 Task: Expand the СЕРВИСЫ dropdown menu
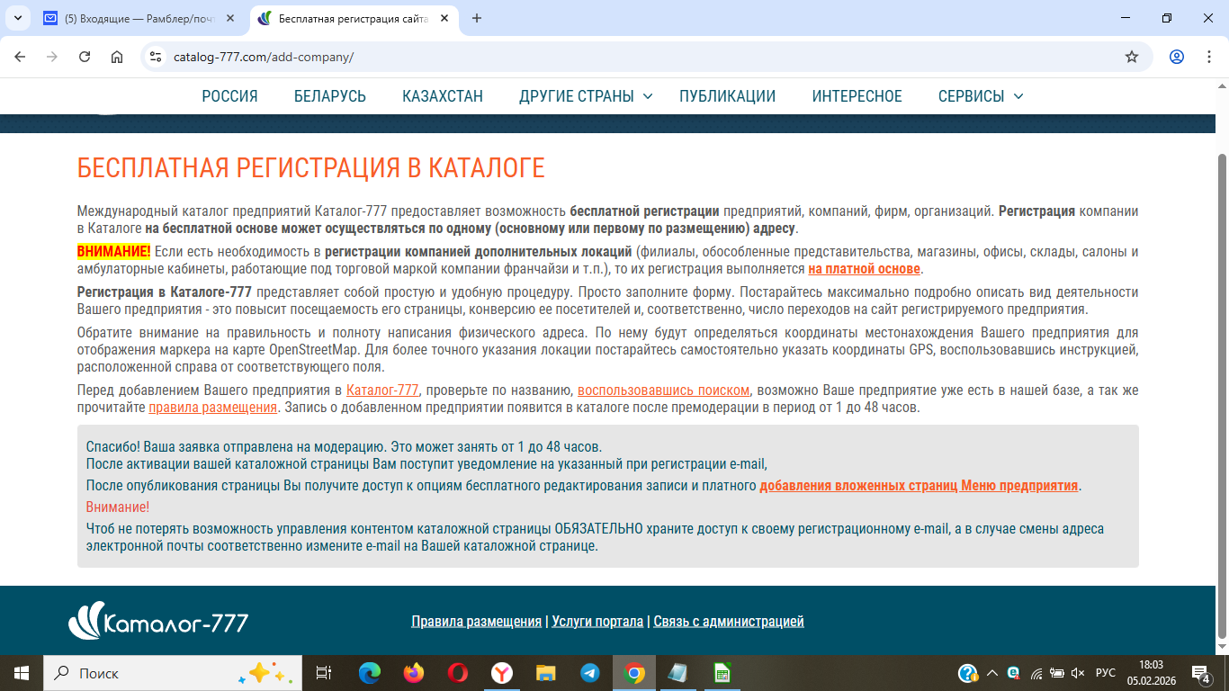(980, 96)
